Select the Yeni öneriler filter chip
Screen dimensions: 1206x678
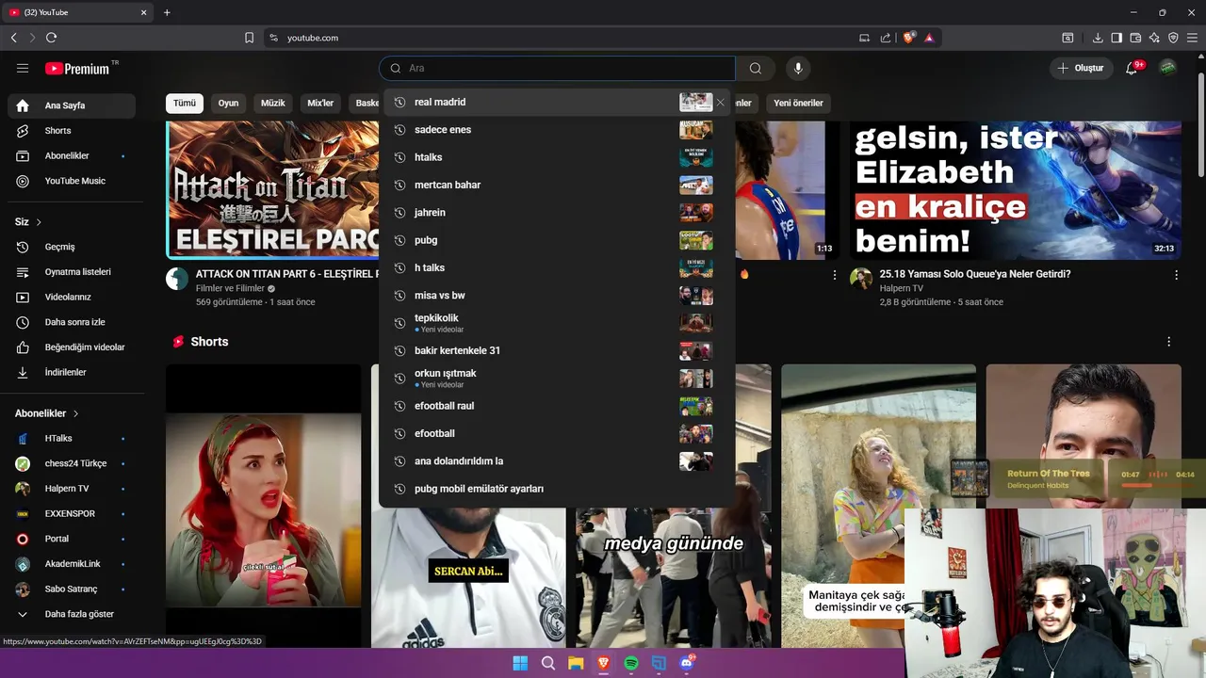(x=798, y=103)
